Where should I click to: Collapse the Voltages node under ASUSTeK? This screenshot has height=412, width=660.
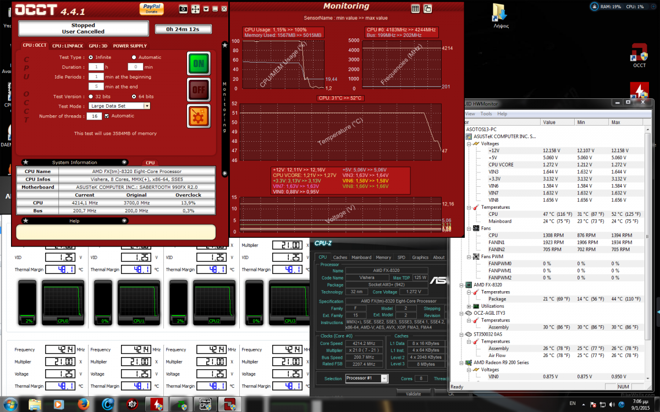click(x=469, y=143)
